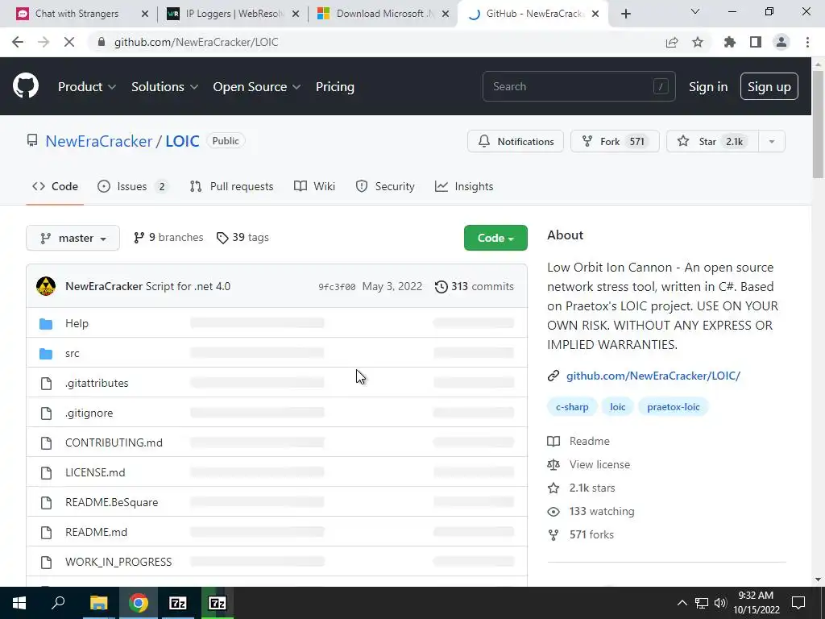The height and width of the screenshot is (619, 825).
Task: Bookmark this page with the star icon
Action: coord(698,42)
